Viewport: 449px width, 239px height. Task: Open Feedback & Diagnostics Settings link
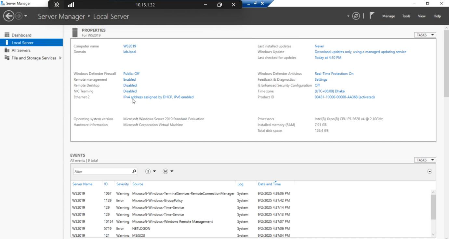click(x=321, y=79)
